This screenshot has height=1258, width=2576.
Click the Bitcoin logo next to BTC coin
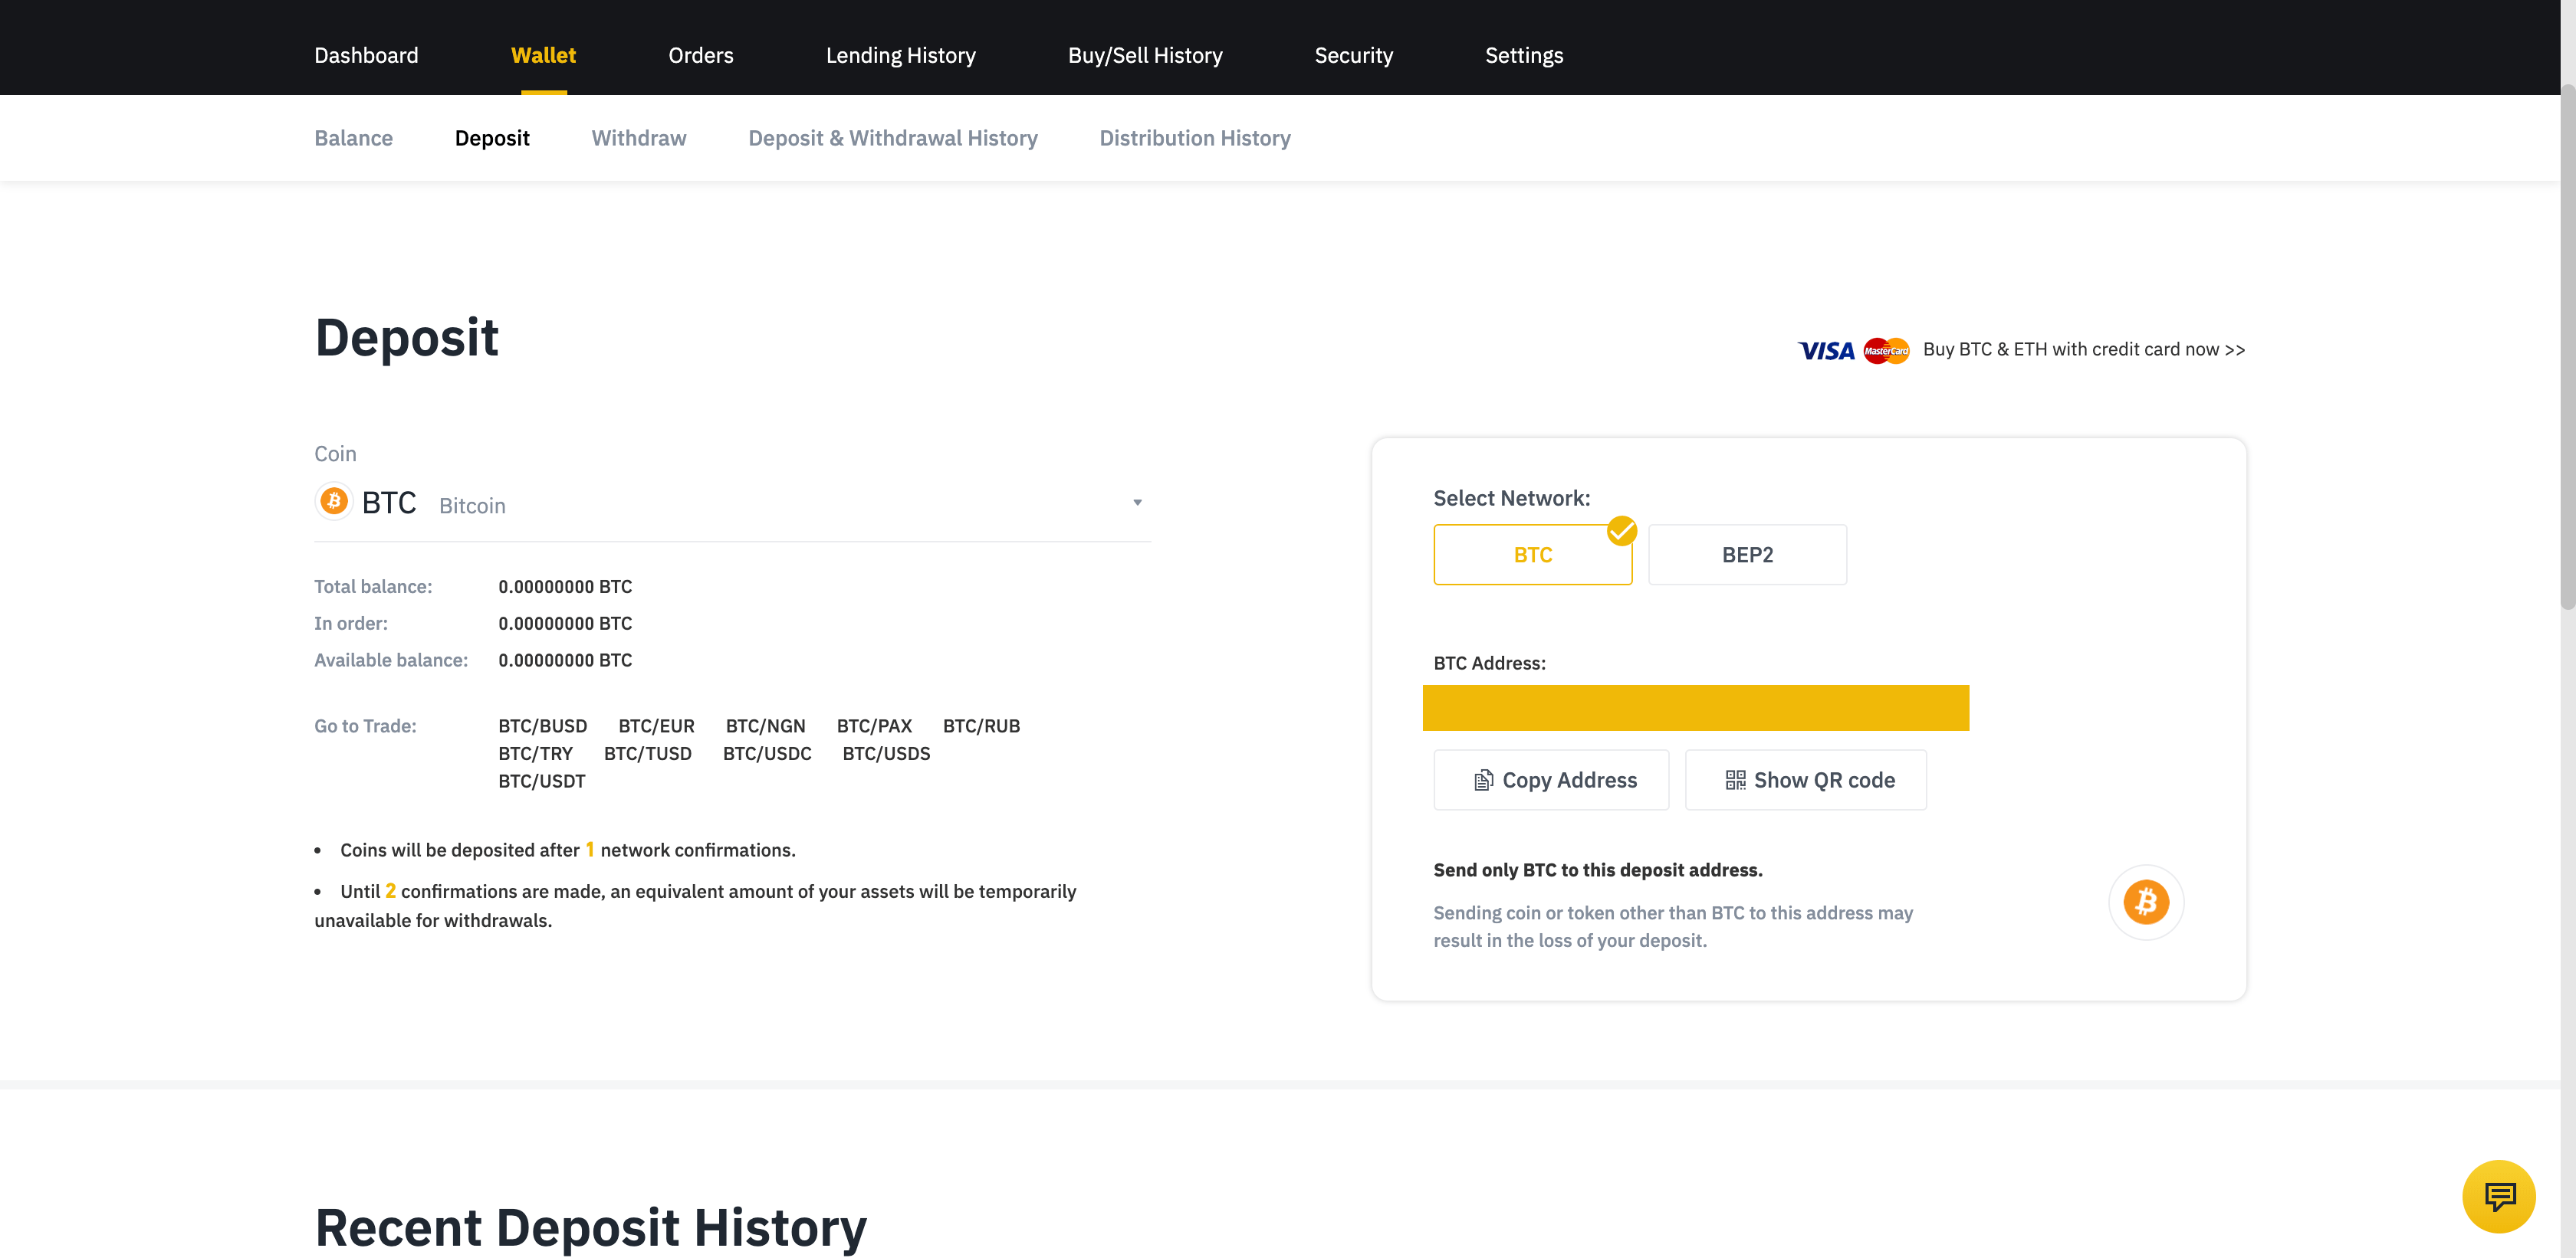[x=334, y=502]
